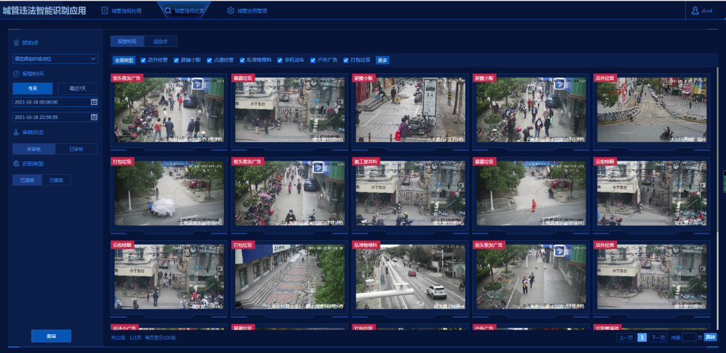The image size is (726, 353).
Task: Toggle the 占道经营 checkbox
Action: (x=209, y=61)
